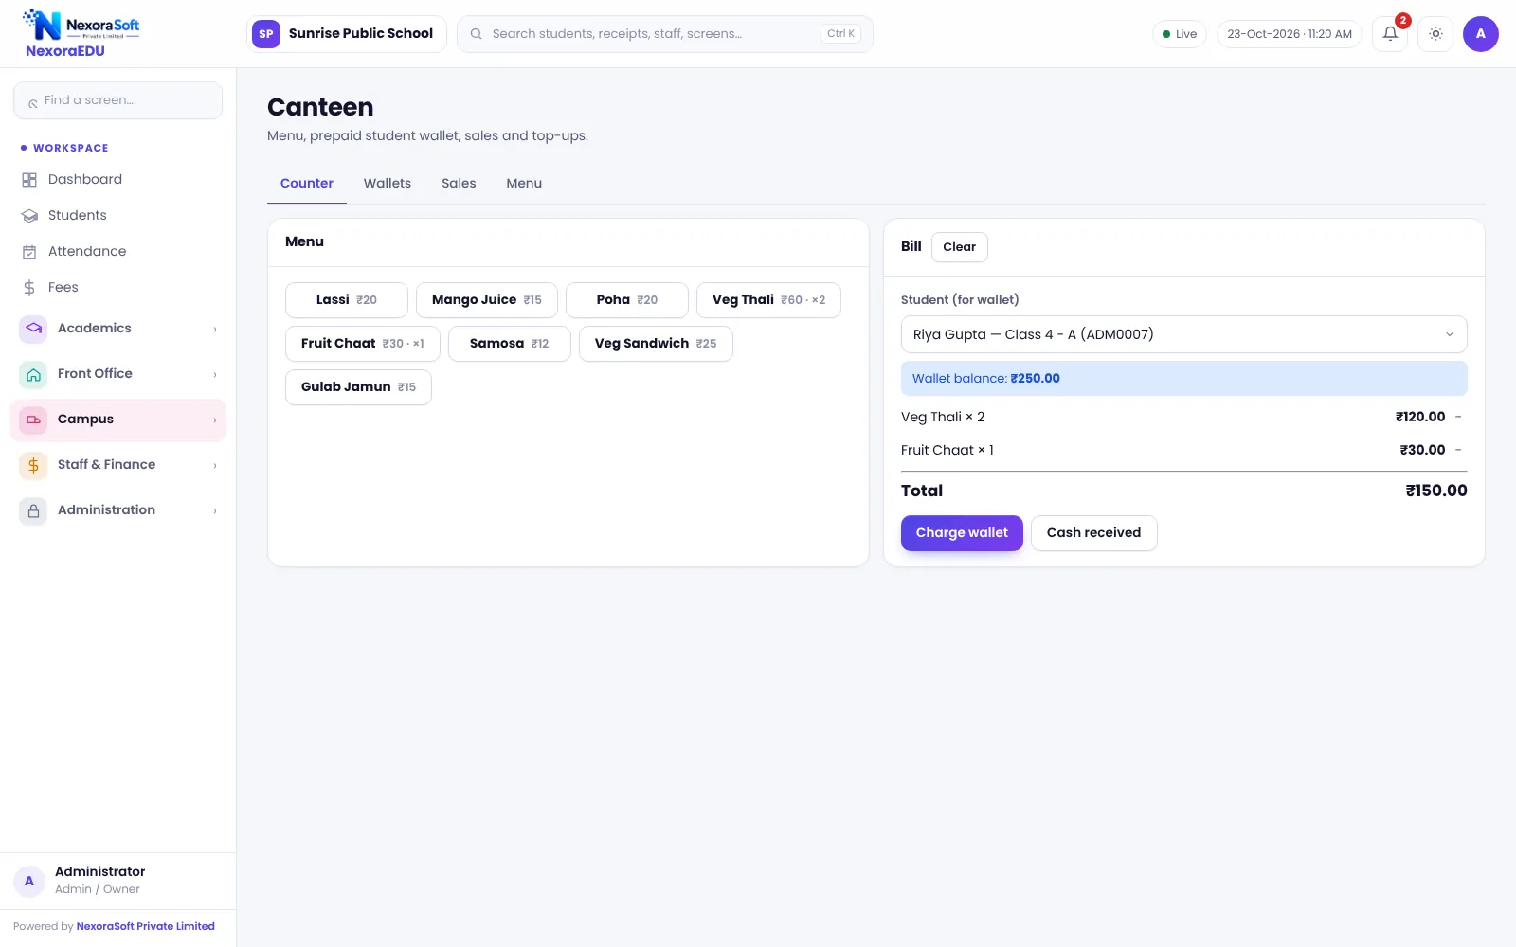Expand the Front Office sidebar section
Image resolution: width=1516 pixels, height=947 pixels.
pyautogui.click(x=118, y=374)
